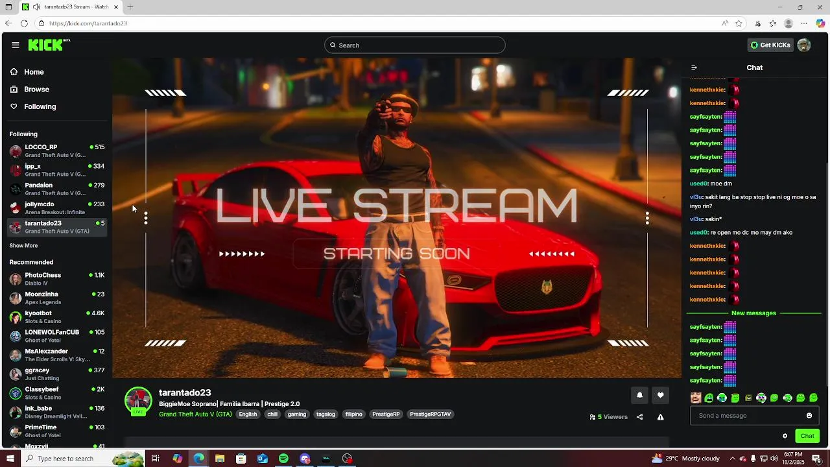Screen dimensions: 830x467
Task: Open new browser tab
Action: click(x=130, y=7)
